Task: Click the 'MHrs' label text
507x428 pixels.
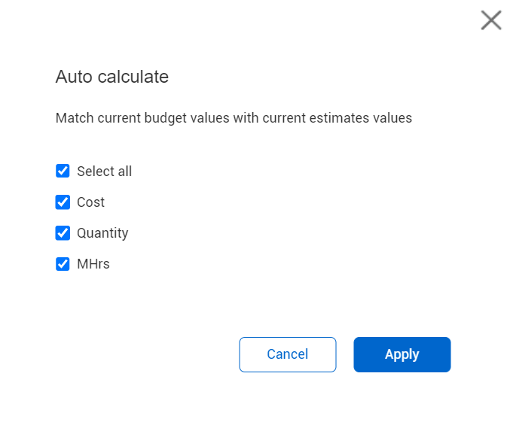Action: tap(93, 264)
